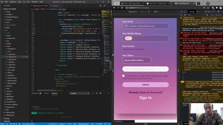Screen dimensions: 223x125
Task: Reload the browser page
Action: pyautogui.click(x=122, y=8)
